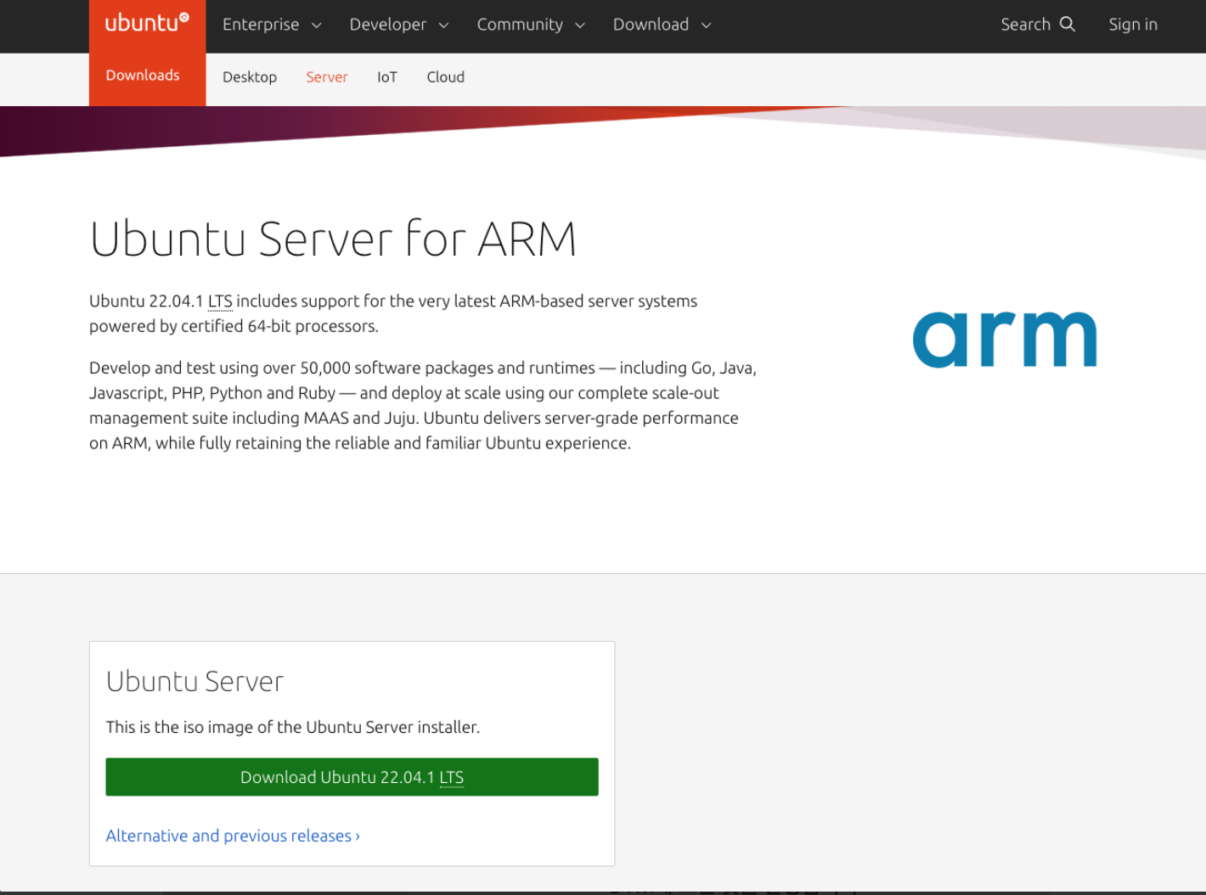Open Alternative and previous releases link
Image resolution: width=1206 pixels, height=895 pixels.
tap(233, 836)
